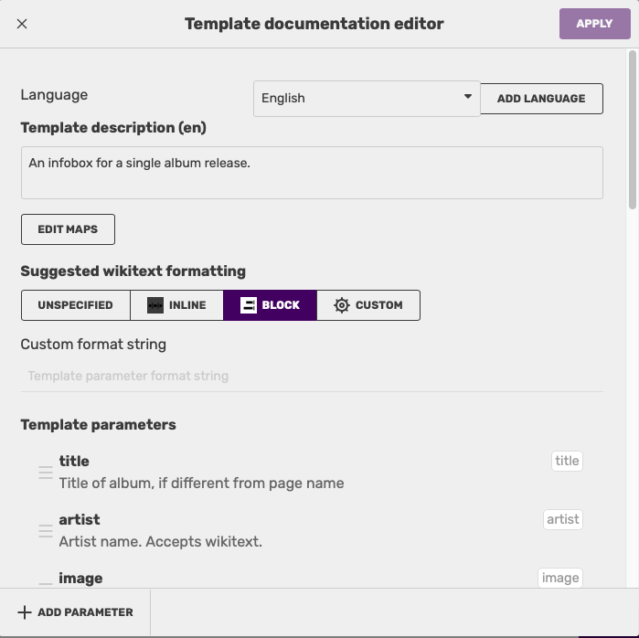Select Inline wikitext formatting

(177, 305)
